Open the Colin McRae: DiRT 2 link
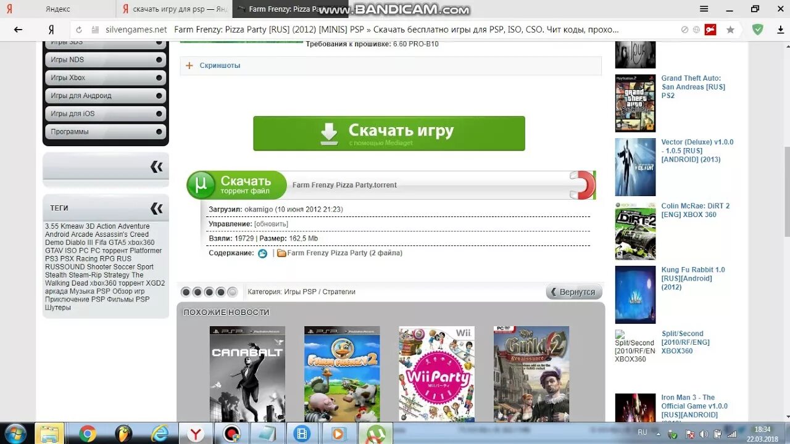790x444 pixels. coord(695,210)
